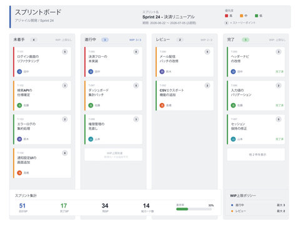Viewport: 300px width, 225px height.
Task: Click assignee avatar on 入力値のバリデーション card
Action: tap(233, 105)
